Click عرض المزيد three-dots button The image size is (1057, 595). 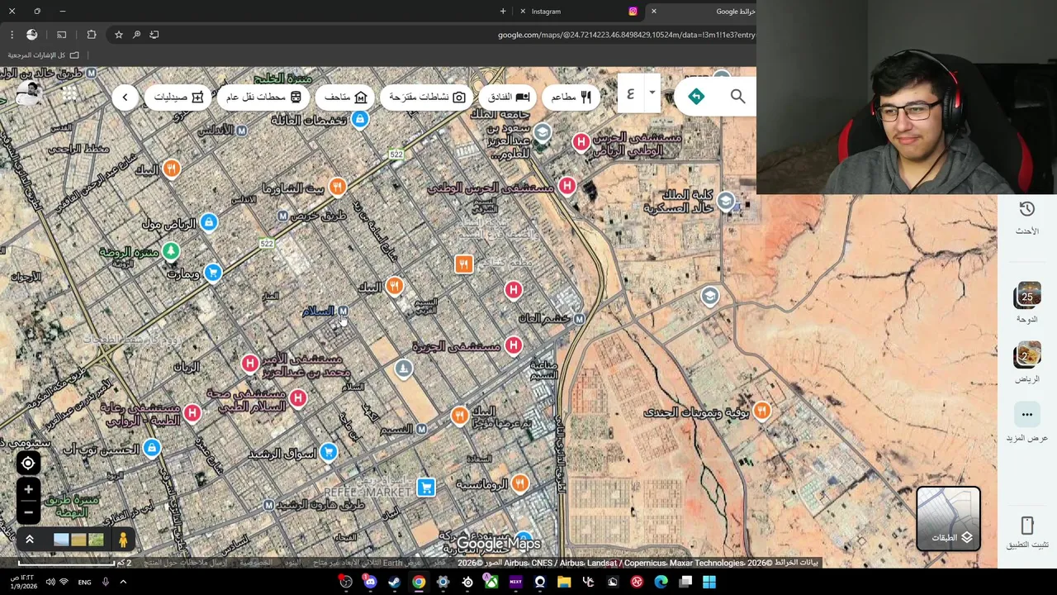pos(1027,415)
